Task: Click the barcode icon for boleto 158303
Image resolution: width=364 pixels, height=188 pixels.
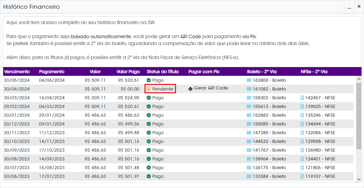Action: point(249,98)
